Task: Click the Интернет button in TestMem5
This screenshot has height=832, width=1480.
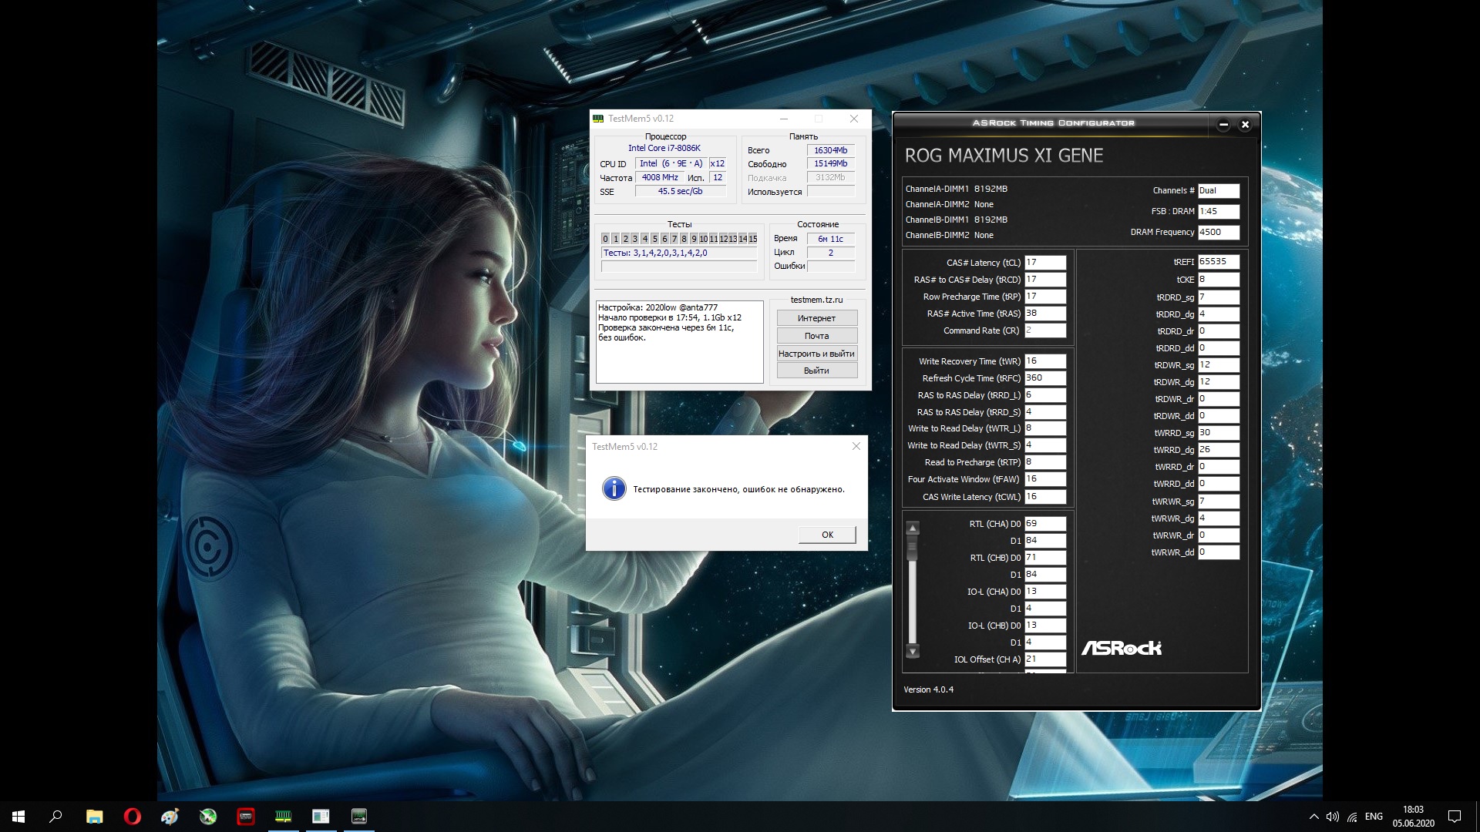Action: coord(816,318)
